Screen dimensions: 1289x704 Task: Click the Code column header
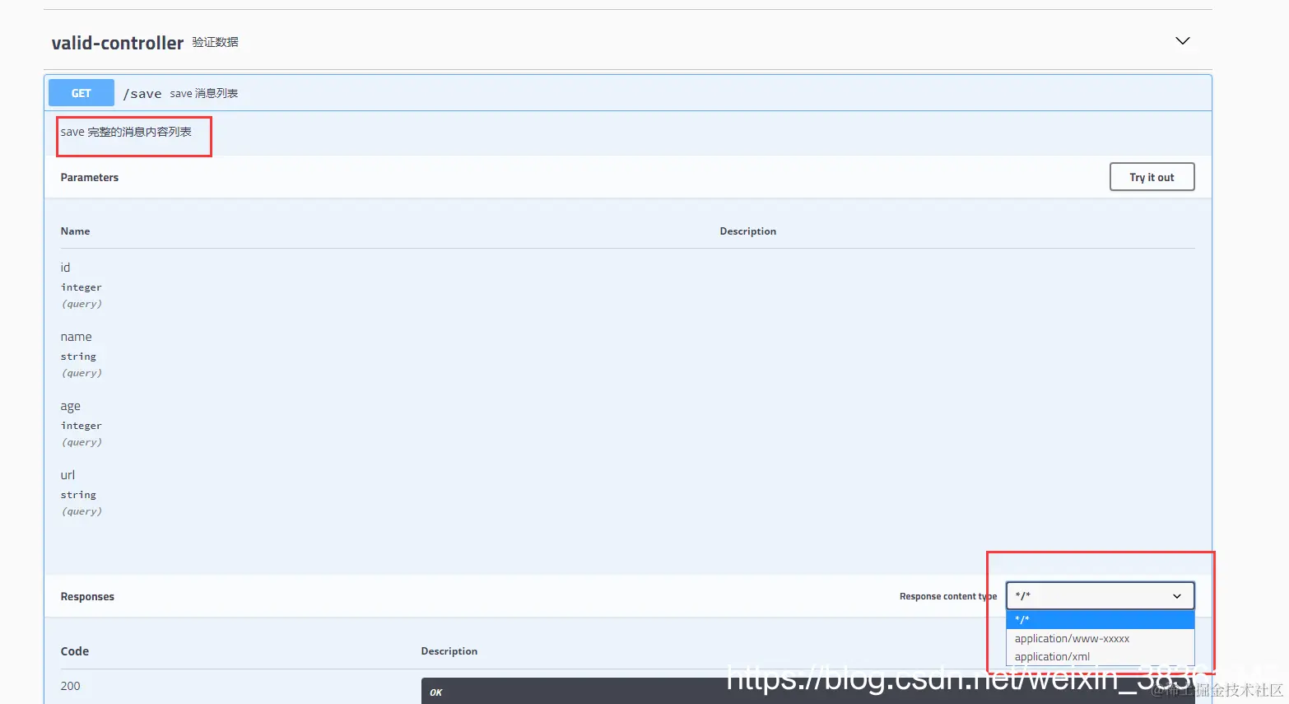point(74,651)
